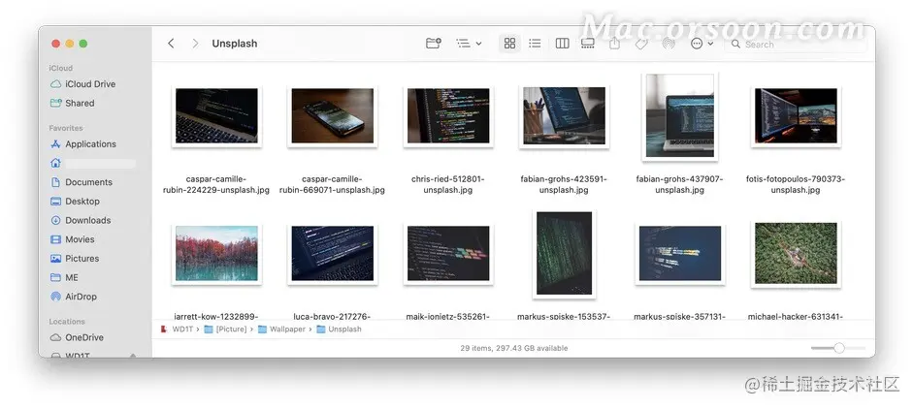The height and width of the screenshot is (408, 914).
Task: Select luca-bravo-217276 image thumbnail
Action: (332, 253)
